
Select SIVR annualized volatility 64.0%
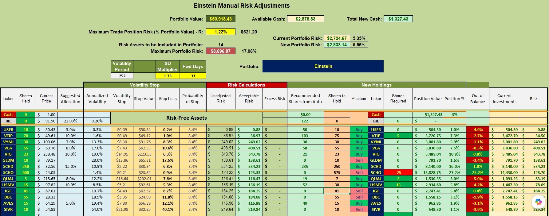coord(97,209)
